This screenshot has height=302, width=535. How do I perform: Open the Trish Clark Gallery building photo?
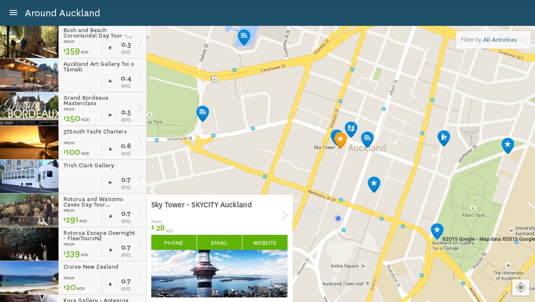(x=29, y=176)
